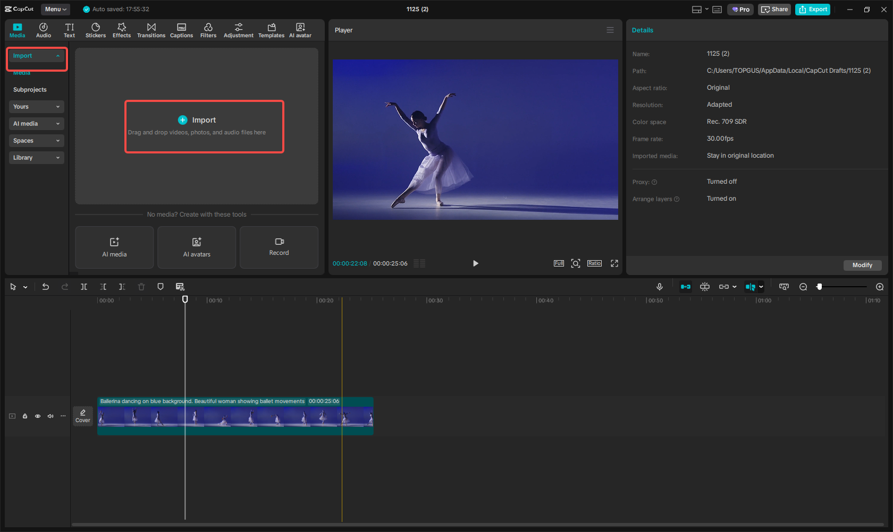Mute the ballerina video track

click(x=50, y=416)
